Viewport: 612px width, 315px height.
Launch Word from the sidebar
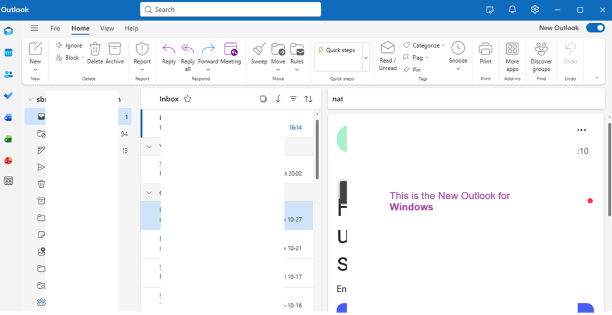[x=8, y=117]
